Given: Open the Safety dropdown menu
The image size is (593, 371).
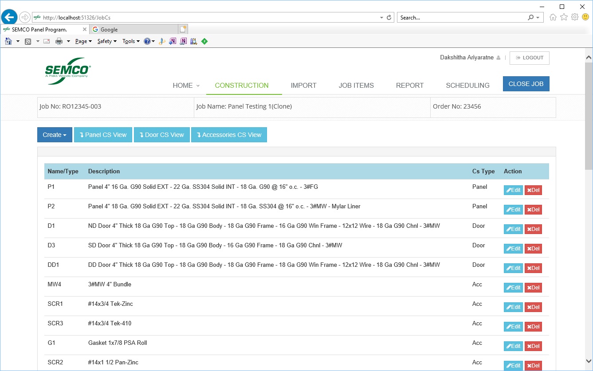Looking at the screenshot, I should tap(107, 41).
